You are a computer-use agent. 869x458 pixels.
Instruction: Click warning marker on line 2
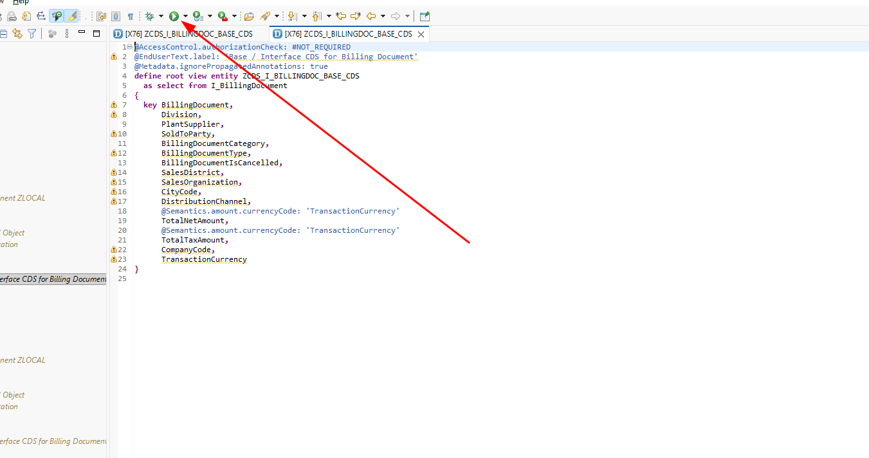114,57
